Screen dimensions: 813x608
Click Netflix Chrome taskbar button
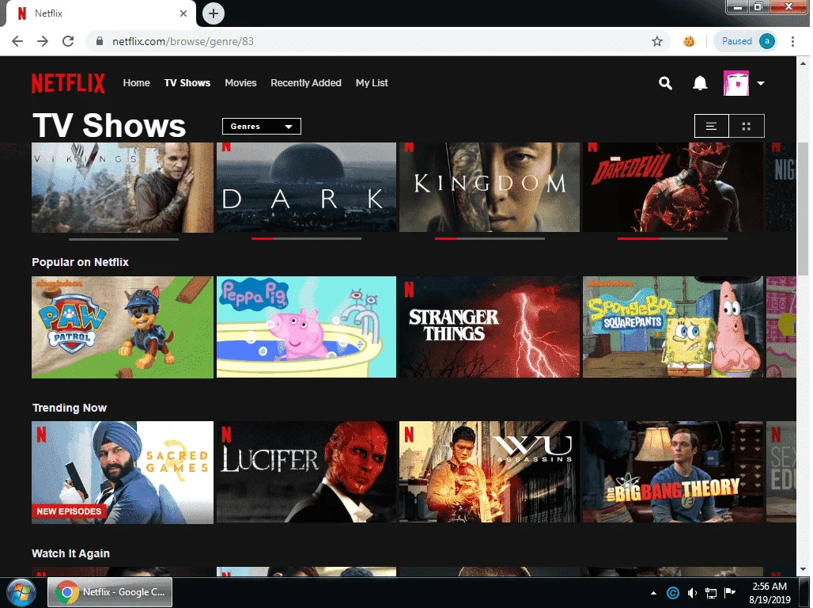pyautogui.click(x=110, y=592)
